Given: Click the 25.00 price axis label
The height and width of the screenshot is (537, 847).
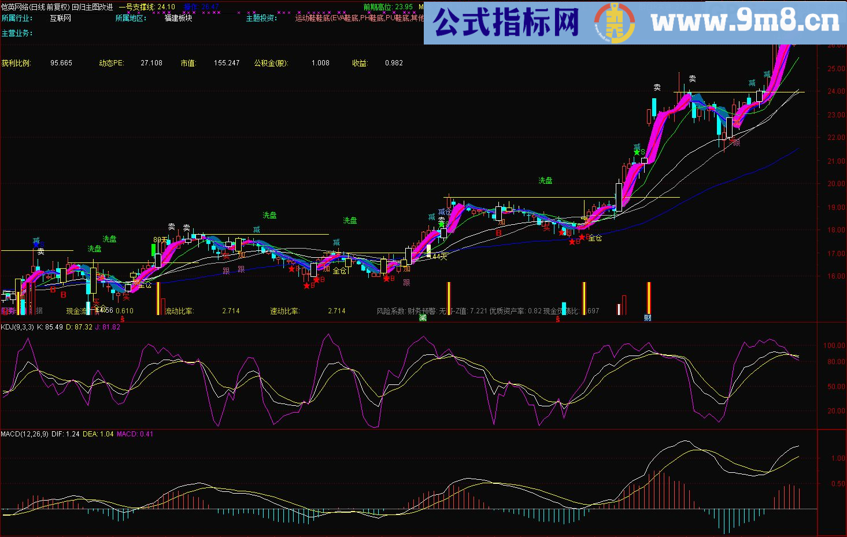Looking at the screenshot, I should click(836, 69).
